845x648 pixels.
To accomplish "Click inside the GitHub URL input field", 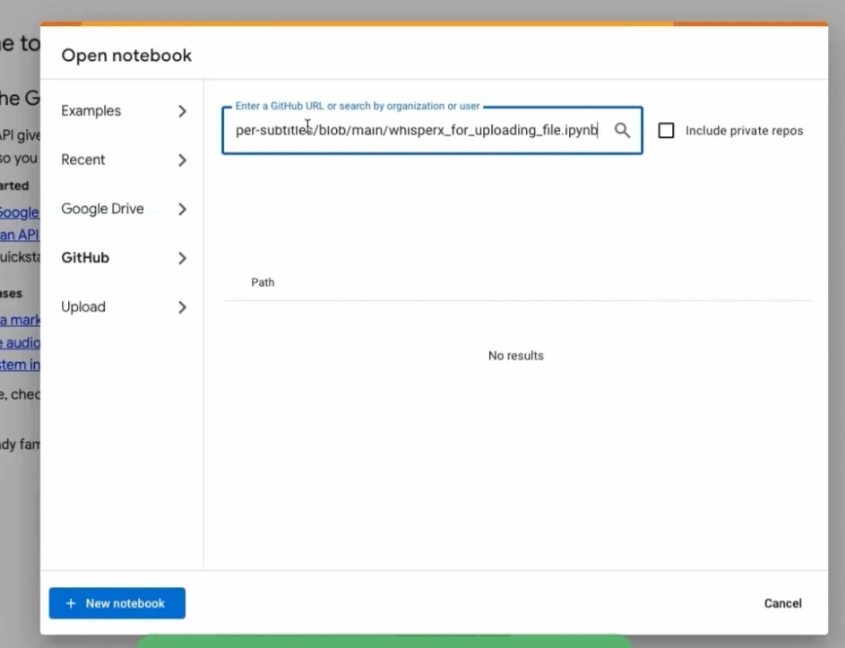I will pyautogui.click(x=417, y=131).
